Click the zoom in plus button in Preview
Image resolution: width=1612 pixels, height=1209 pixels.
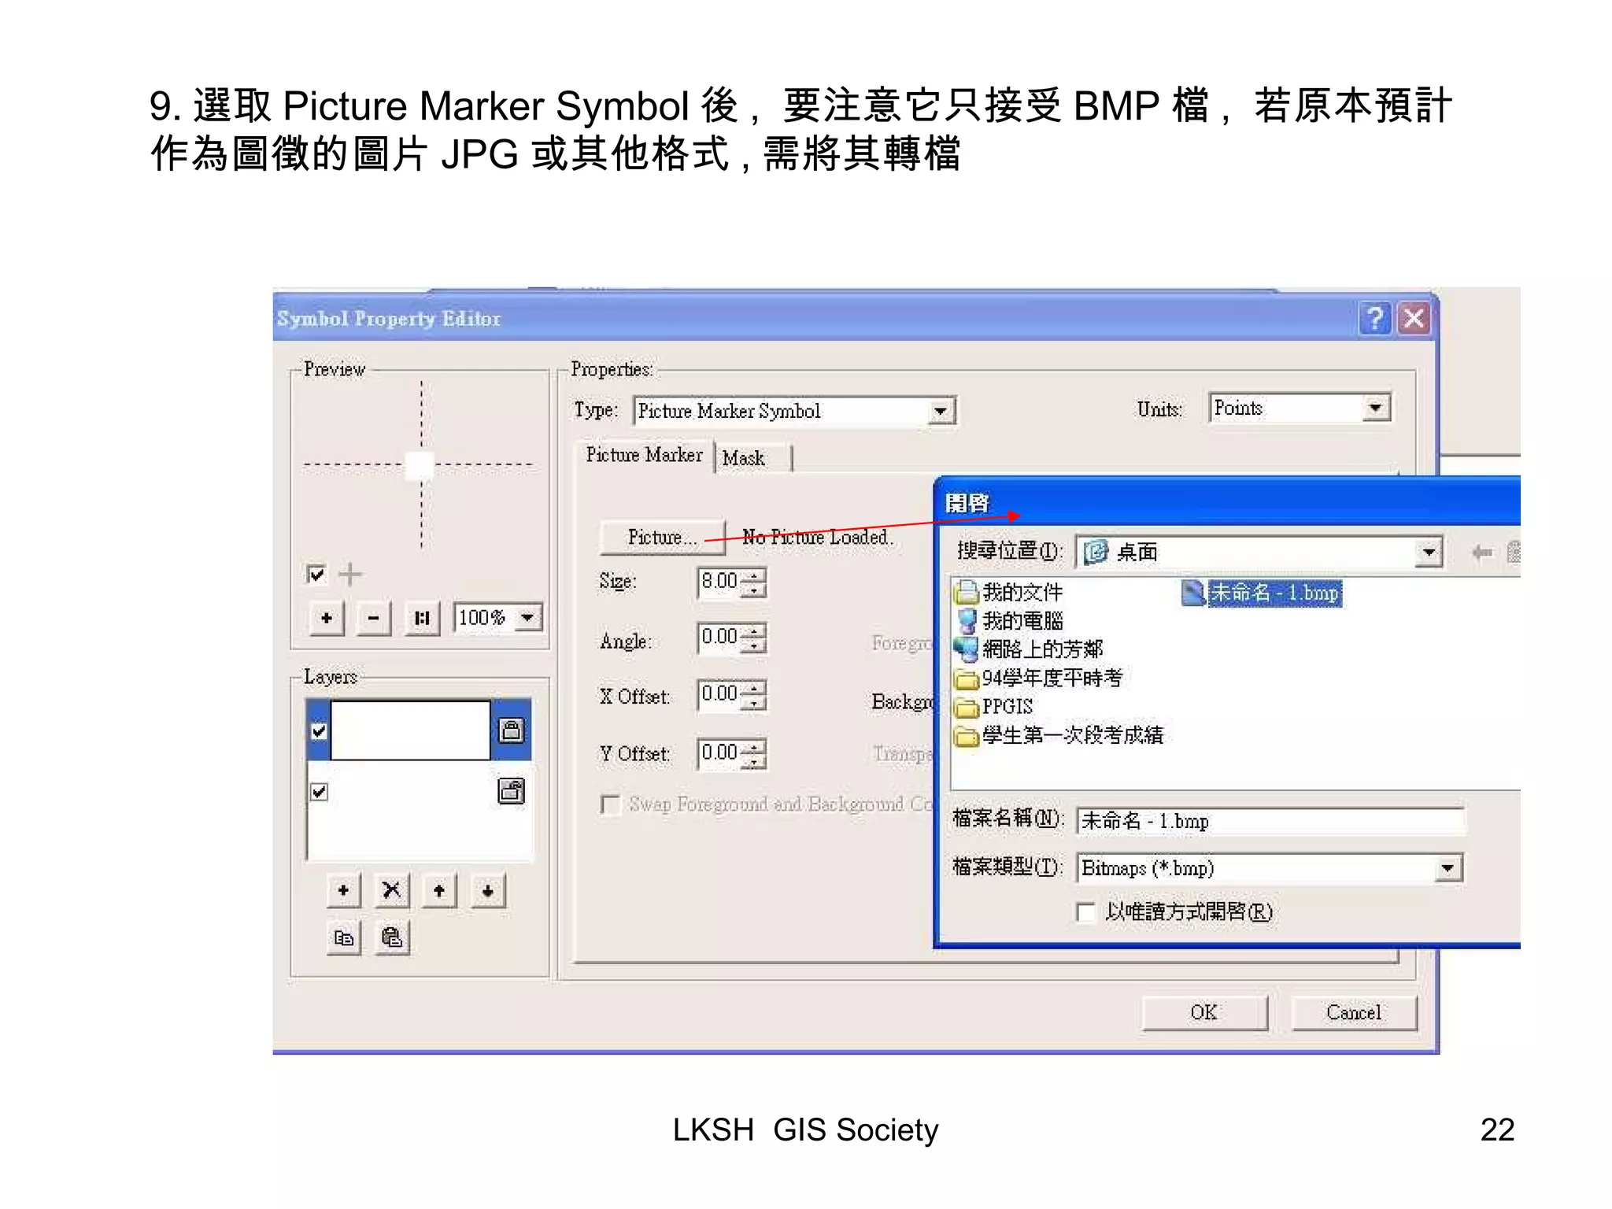[327, 619]
